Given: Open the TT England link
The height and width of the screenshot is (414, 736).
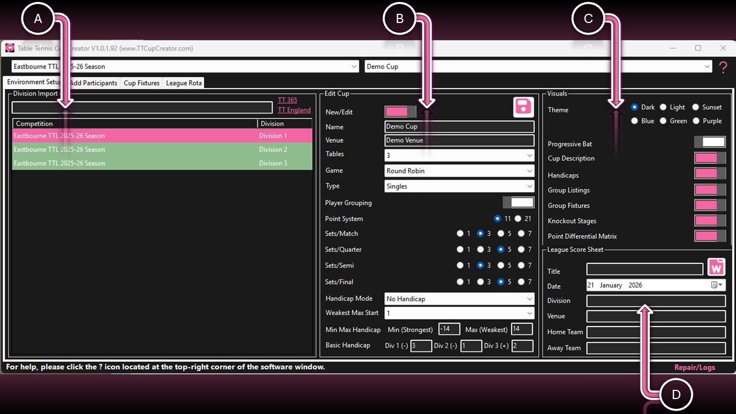Looking at the screenshot, I should coord(294,110).
